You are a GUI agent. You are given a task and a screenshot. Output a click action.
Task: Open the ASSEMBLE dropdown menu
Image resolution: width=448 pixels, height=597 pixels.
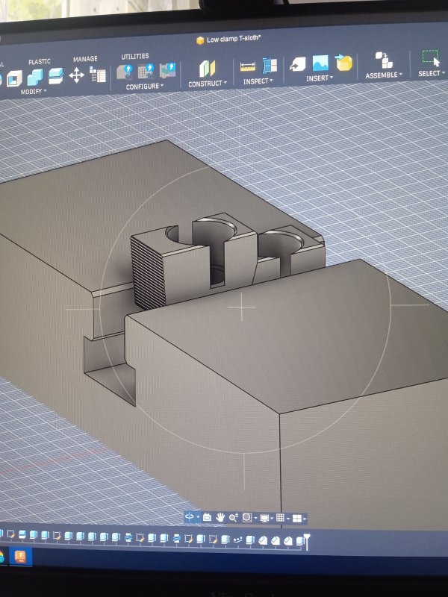(x=383, y=75)
